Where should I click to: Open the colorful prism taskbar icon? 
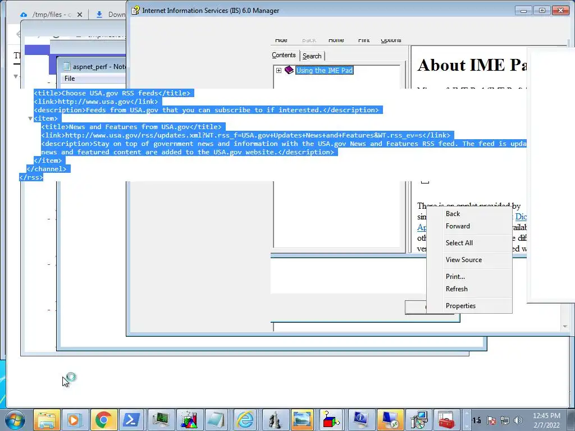[190, 420]
